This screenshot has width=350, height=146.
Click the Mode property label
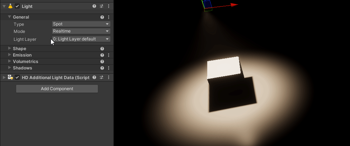pos(19,31)
